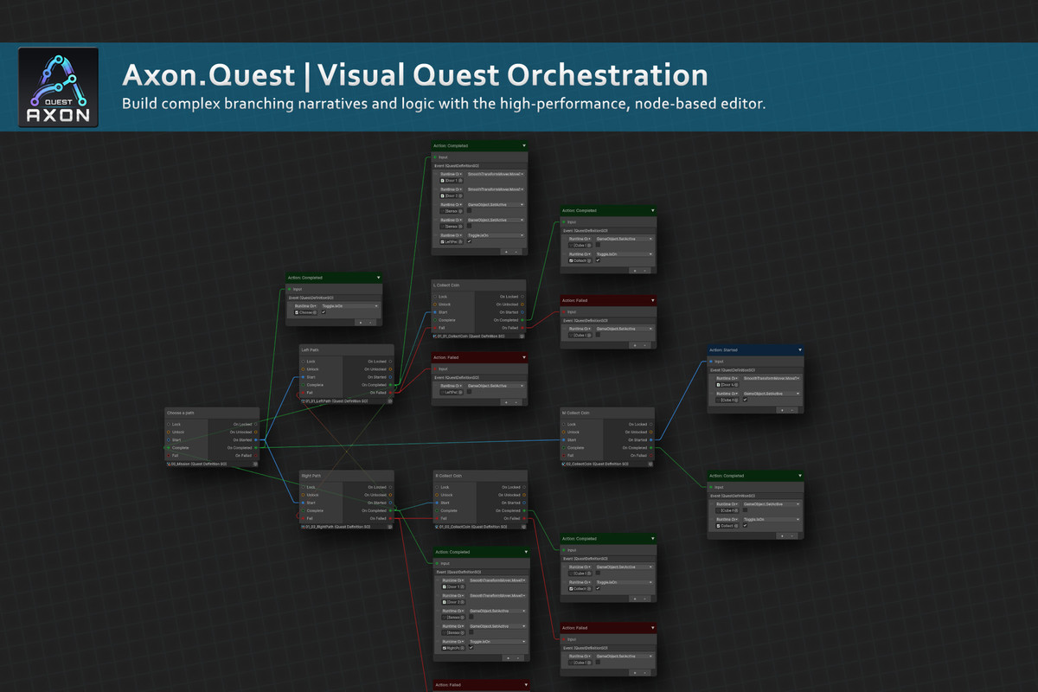Click Door 4 object field in Action: Started
This screenshot has width=1038, height=692.
tap(727, 384)
